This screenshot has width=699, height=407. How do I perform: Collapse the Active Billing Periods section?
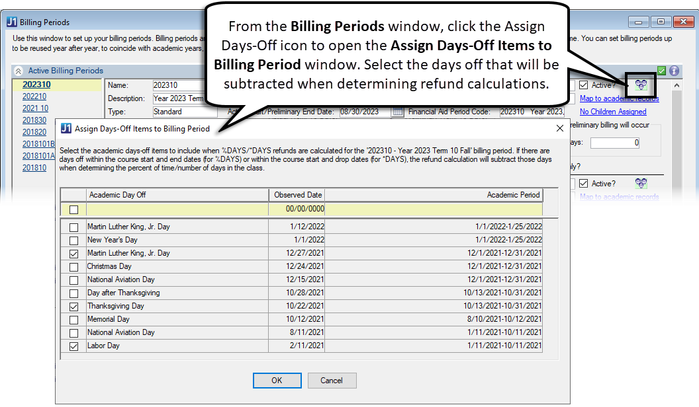click(x=19, y=71)
